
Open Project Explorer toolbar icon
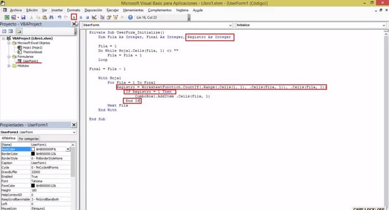click(102, 17)
